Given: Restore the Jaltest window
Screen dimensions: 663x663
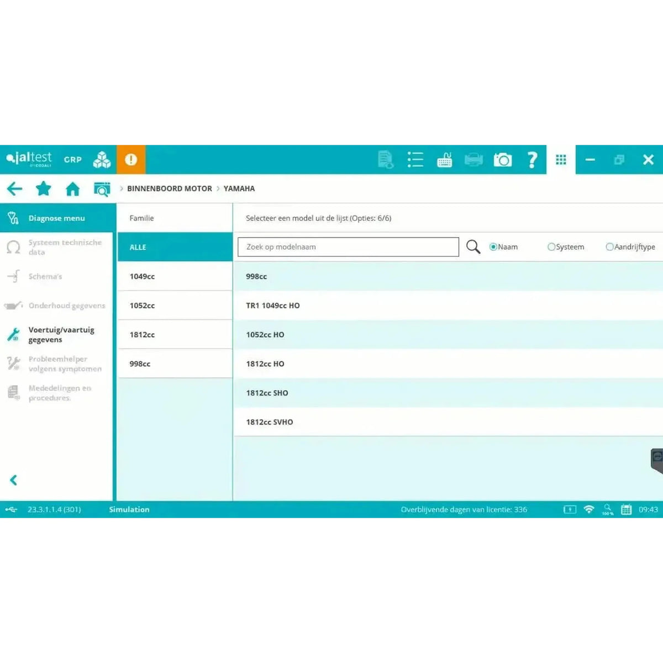Looking at the screenshot, I should 619,160.
